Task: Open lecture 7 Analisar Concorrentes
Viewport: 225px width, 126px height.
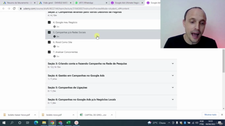Action: [65, 52]
